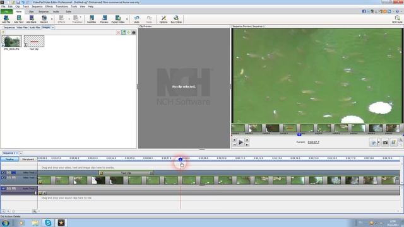This screenshot has width=404, height=227.
Task: Click the Export Video toolbar icon
Action: tap(118, 19)
